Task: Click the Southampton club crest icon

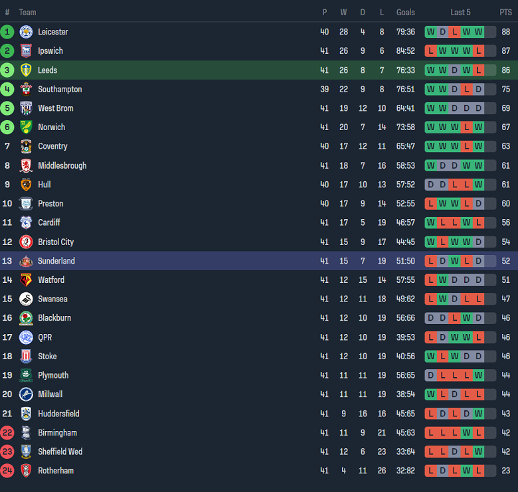Action: click(x=26, y=89)
